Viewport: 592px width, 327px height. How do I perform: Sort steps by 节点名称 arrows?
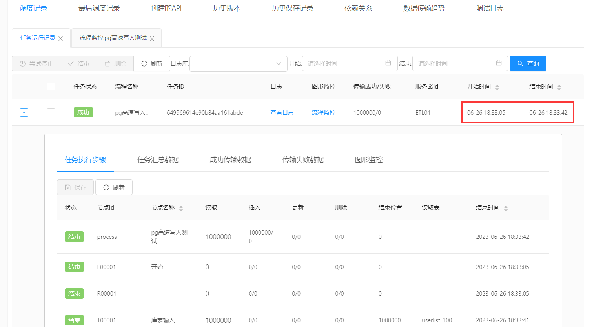[181, 208]
